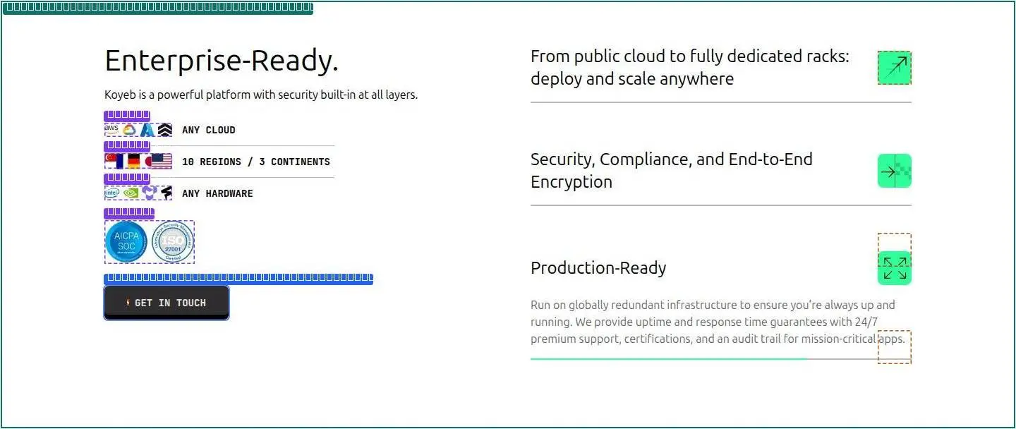Expand 'From public cloud to fully dedicated racks' section
Screen dimensions: 1016x429
(x=721, y=68)
